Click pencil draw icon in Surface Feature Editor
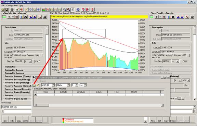This screenshot has width=197, height=126. 38,85
